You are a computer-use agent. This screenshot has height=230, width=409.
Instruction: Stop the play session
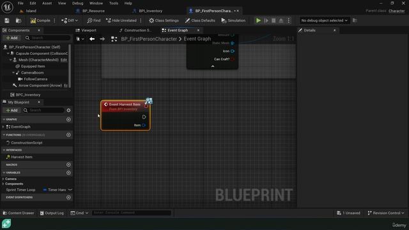[274, 20]
